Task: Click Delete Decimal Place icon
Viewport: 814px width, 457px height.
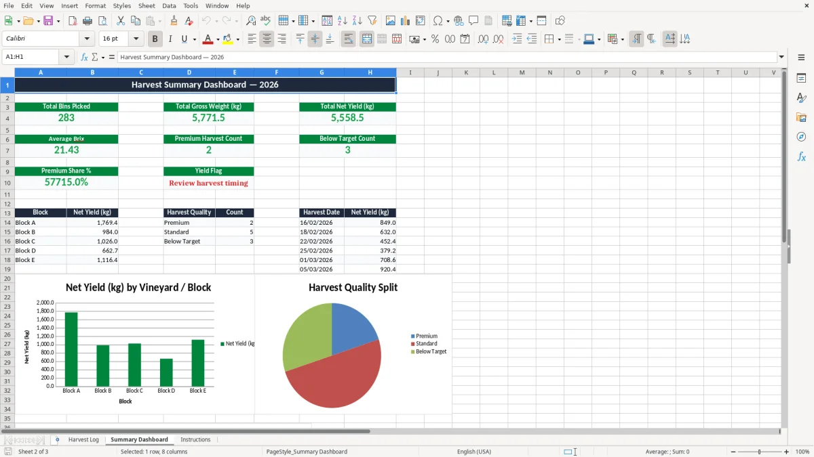Action: 498,39
